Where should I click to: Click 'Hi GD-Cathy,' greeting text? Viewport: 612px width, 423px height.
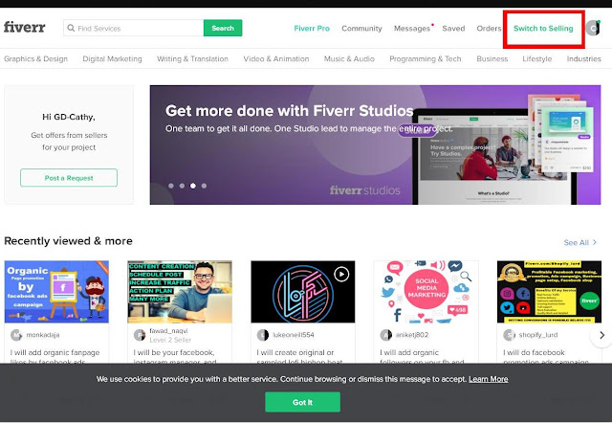coord(69,117)
